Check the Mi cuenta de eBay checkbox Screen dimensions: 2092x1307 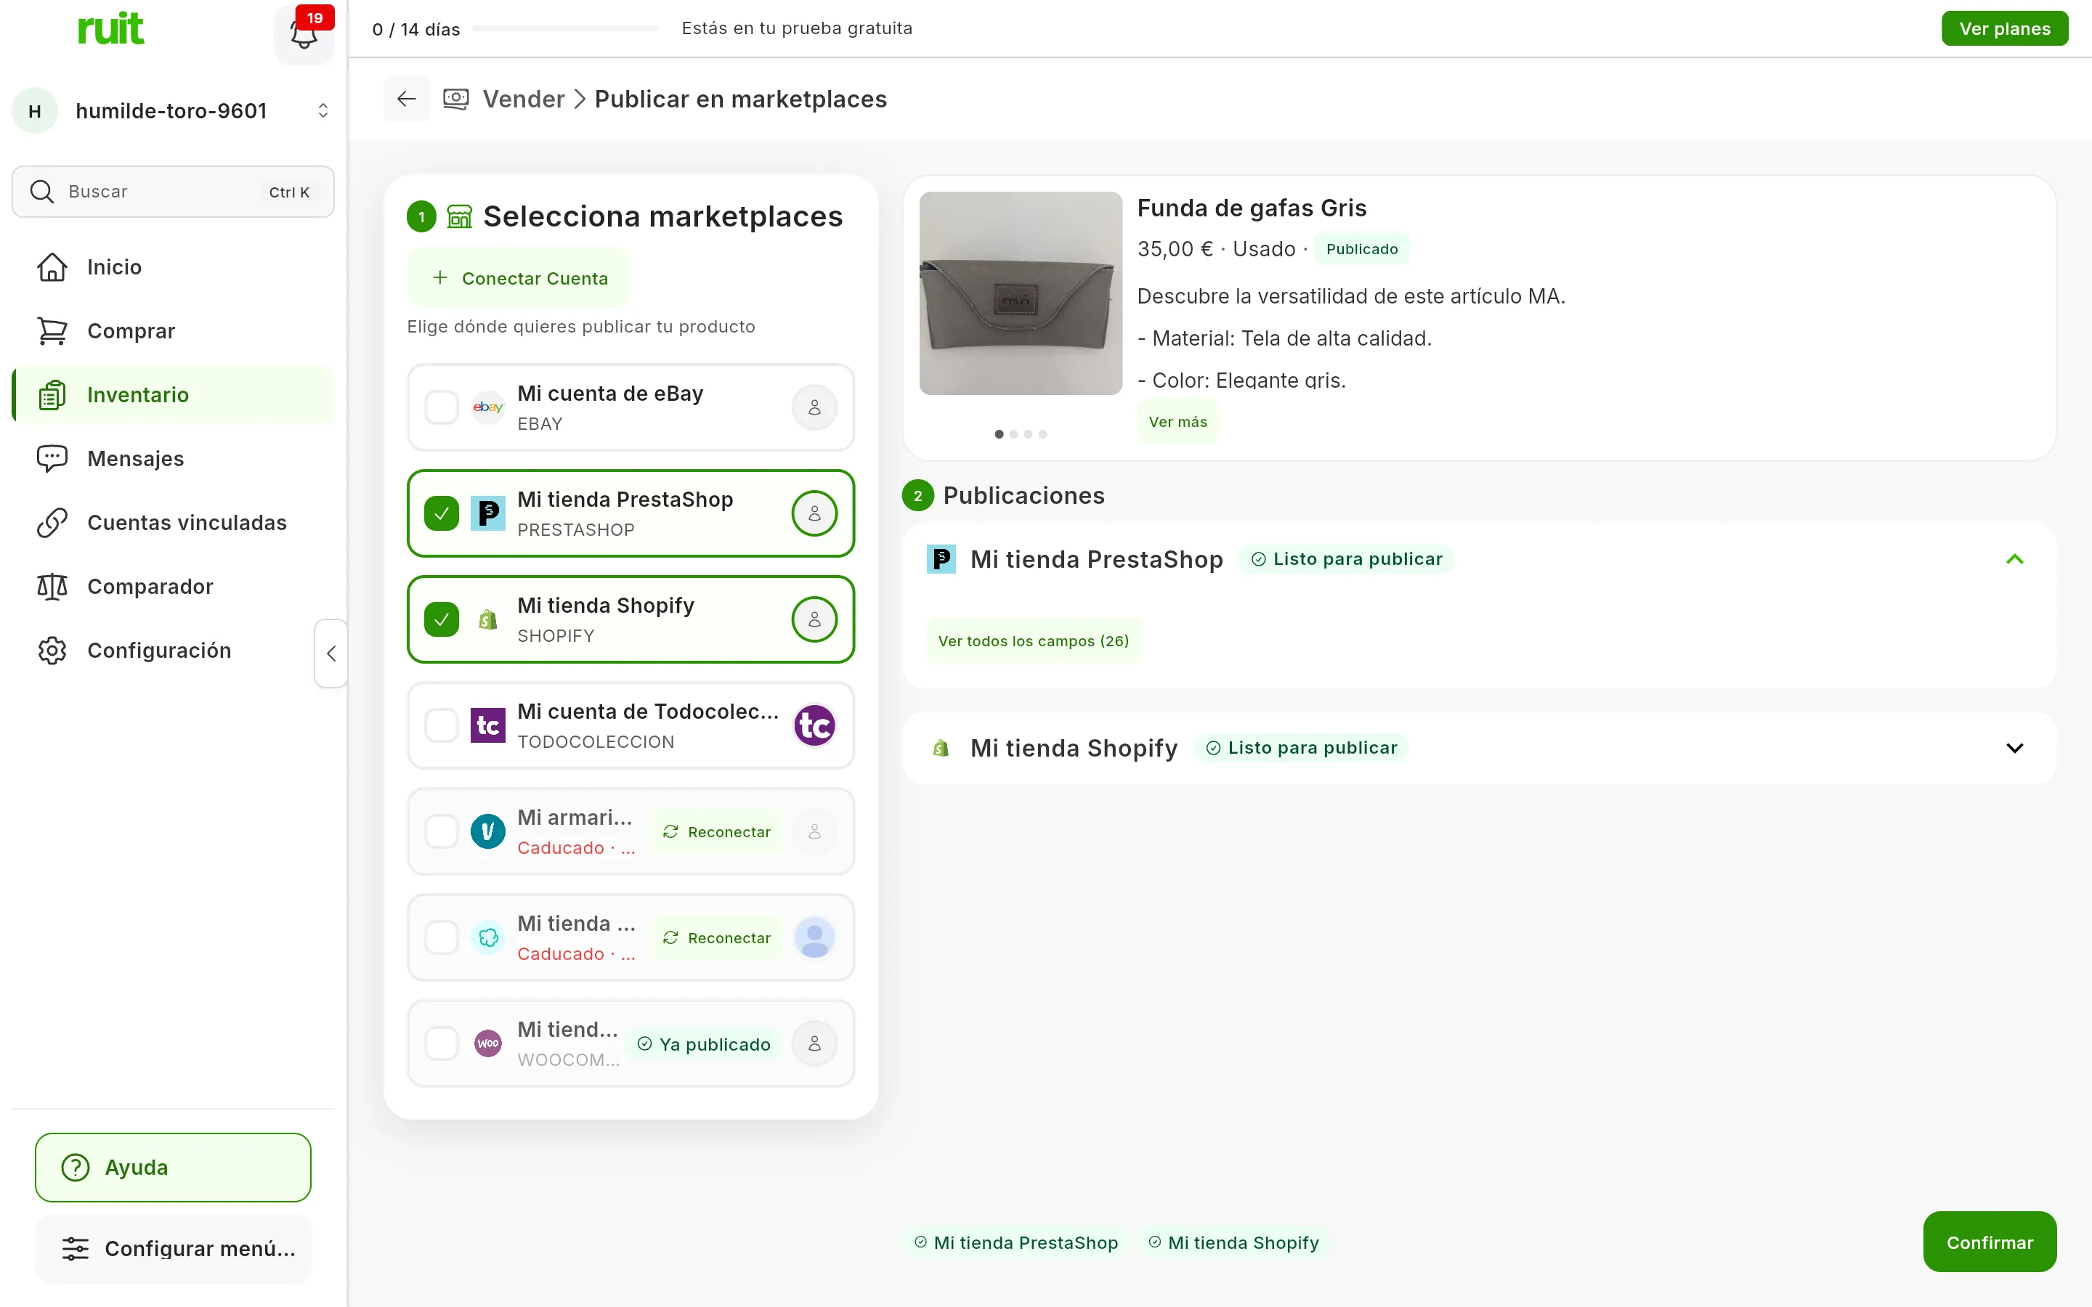[x=441, y=407]
